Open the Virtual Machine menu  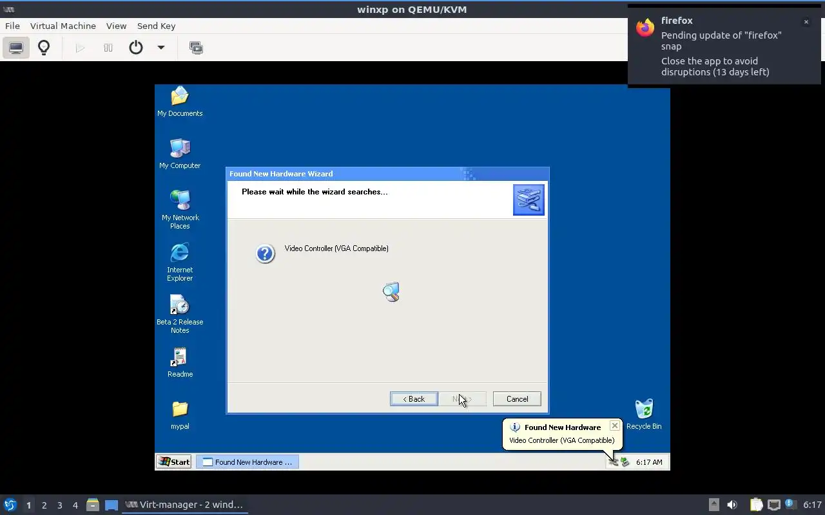(x=63, y=26)
